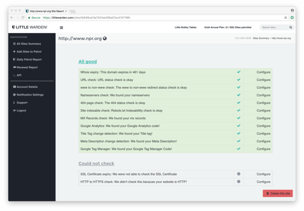
Task: Configure the Google Analytics check
Action: (x=263, y=126)
